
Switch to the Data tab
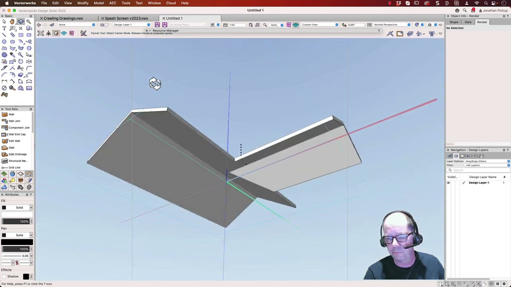point(468,22)
